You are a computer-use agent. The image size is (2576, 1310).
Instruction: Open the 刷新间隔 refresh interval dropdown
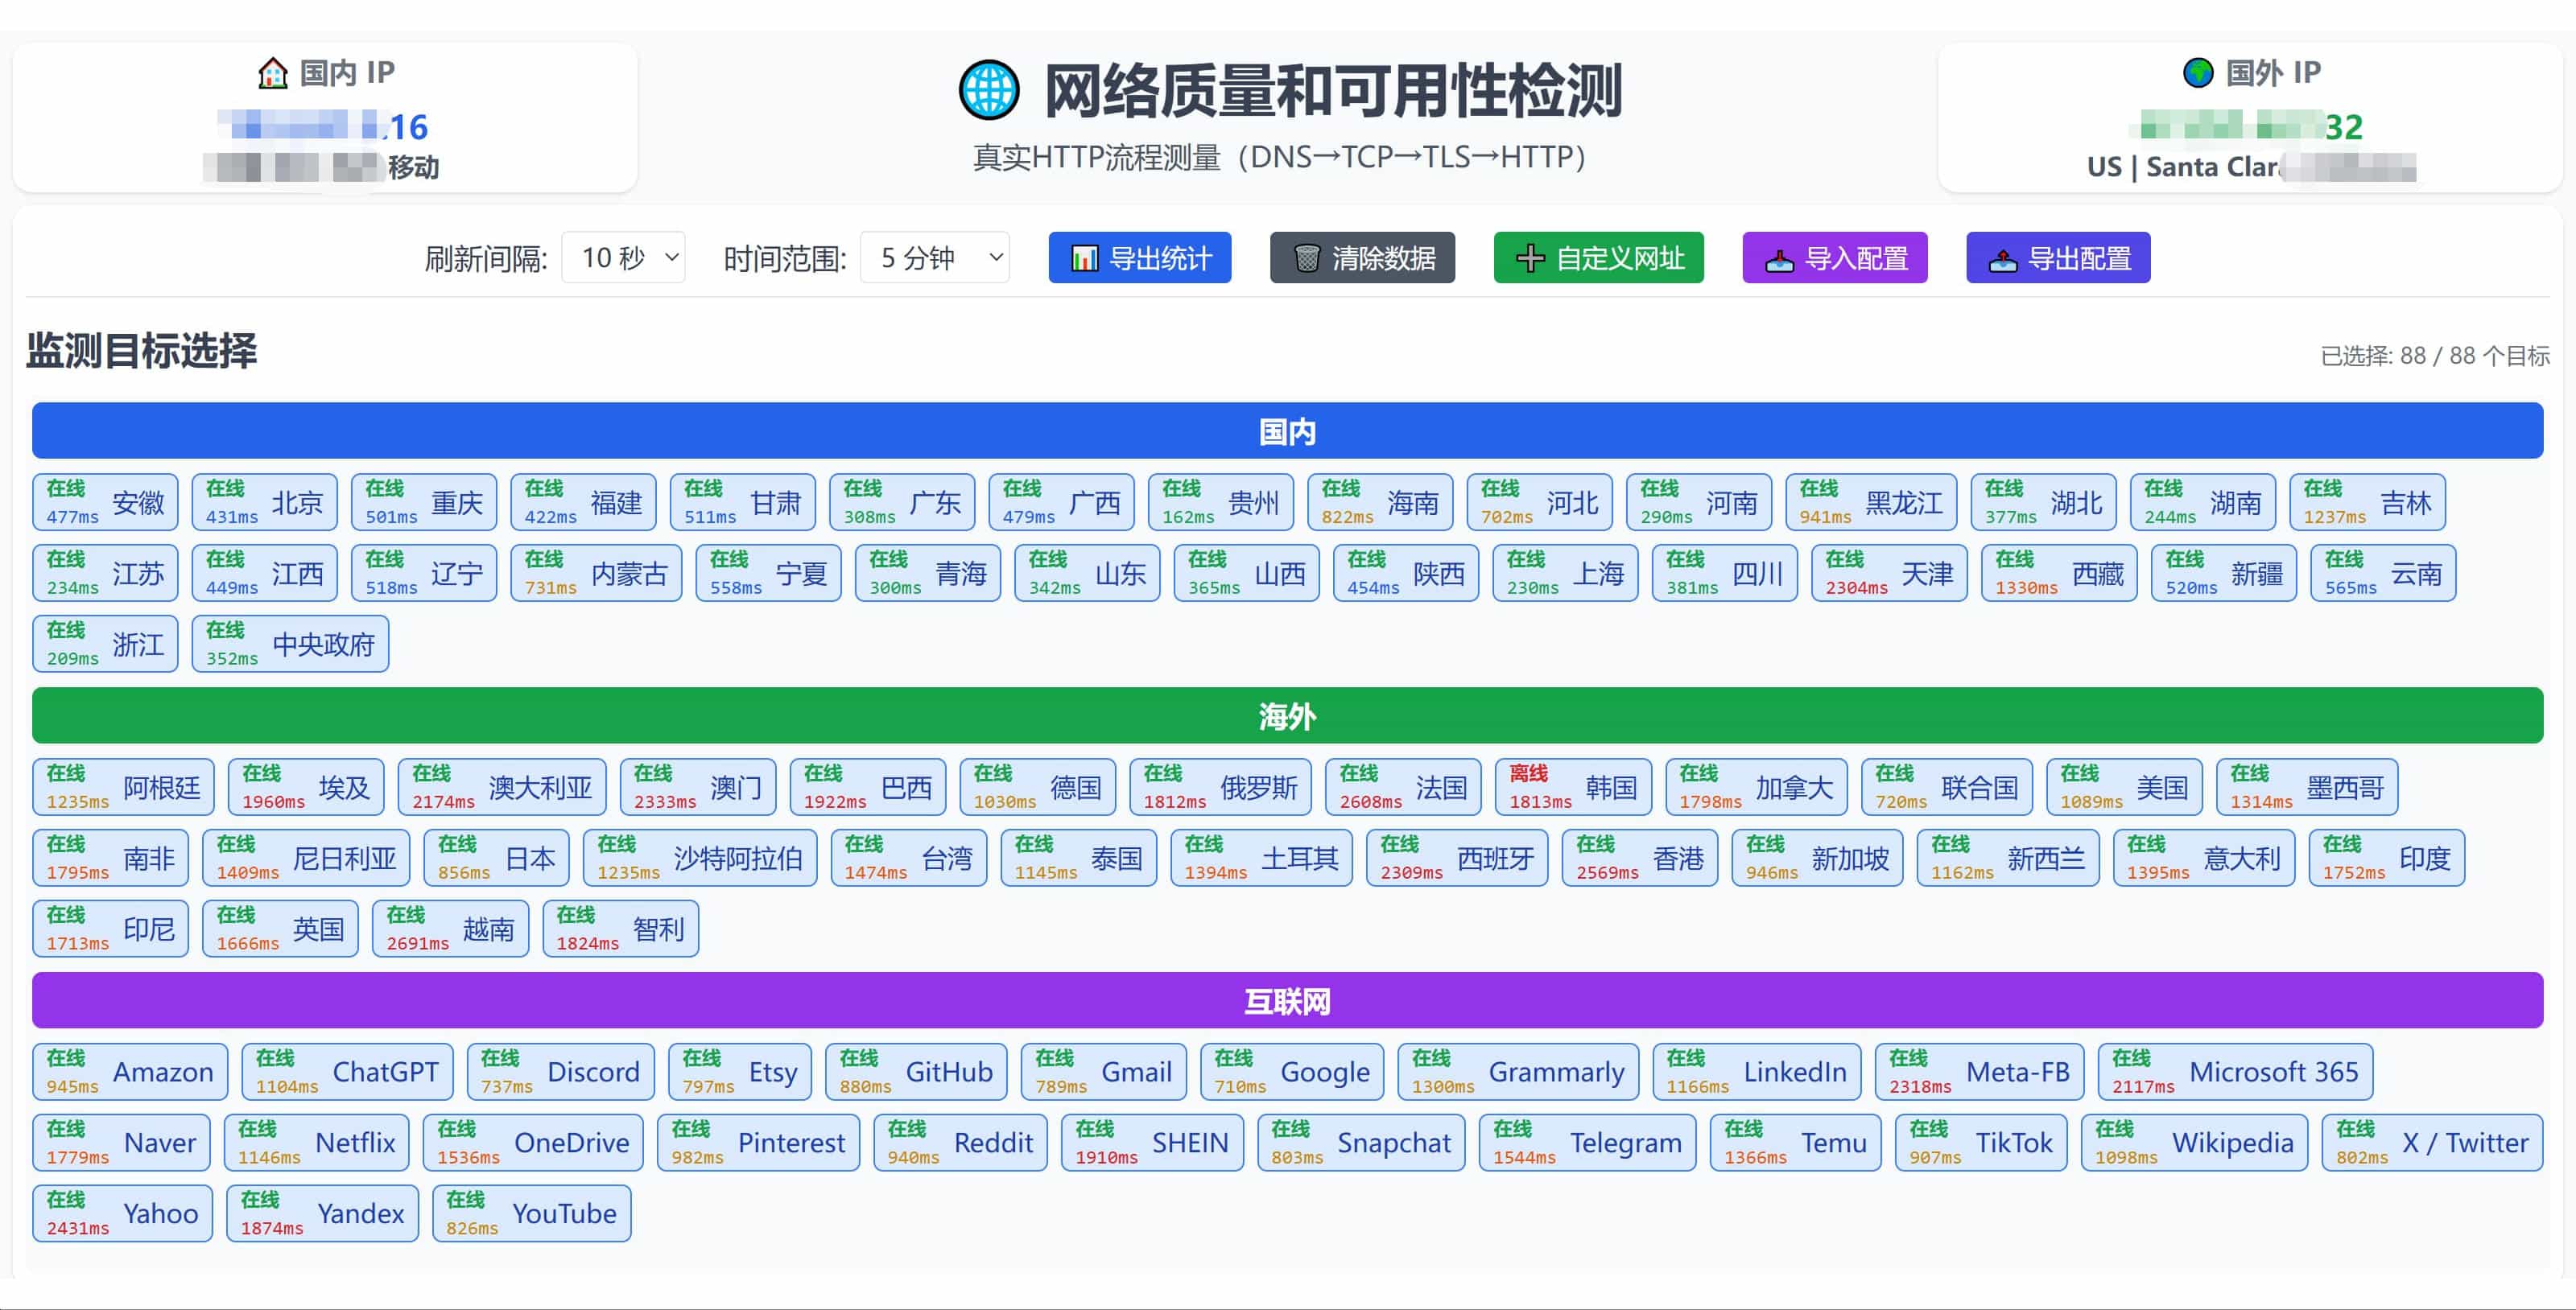(622, 257)
